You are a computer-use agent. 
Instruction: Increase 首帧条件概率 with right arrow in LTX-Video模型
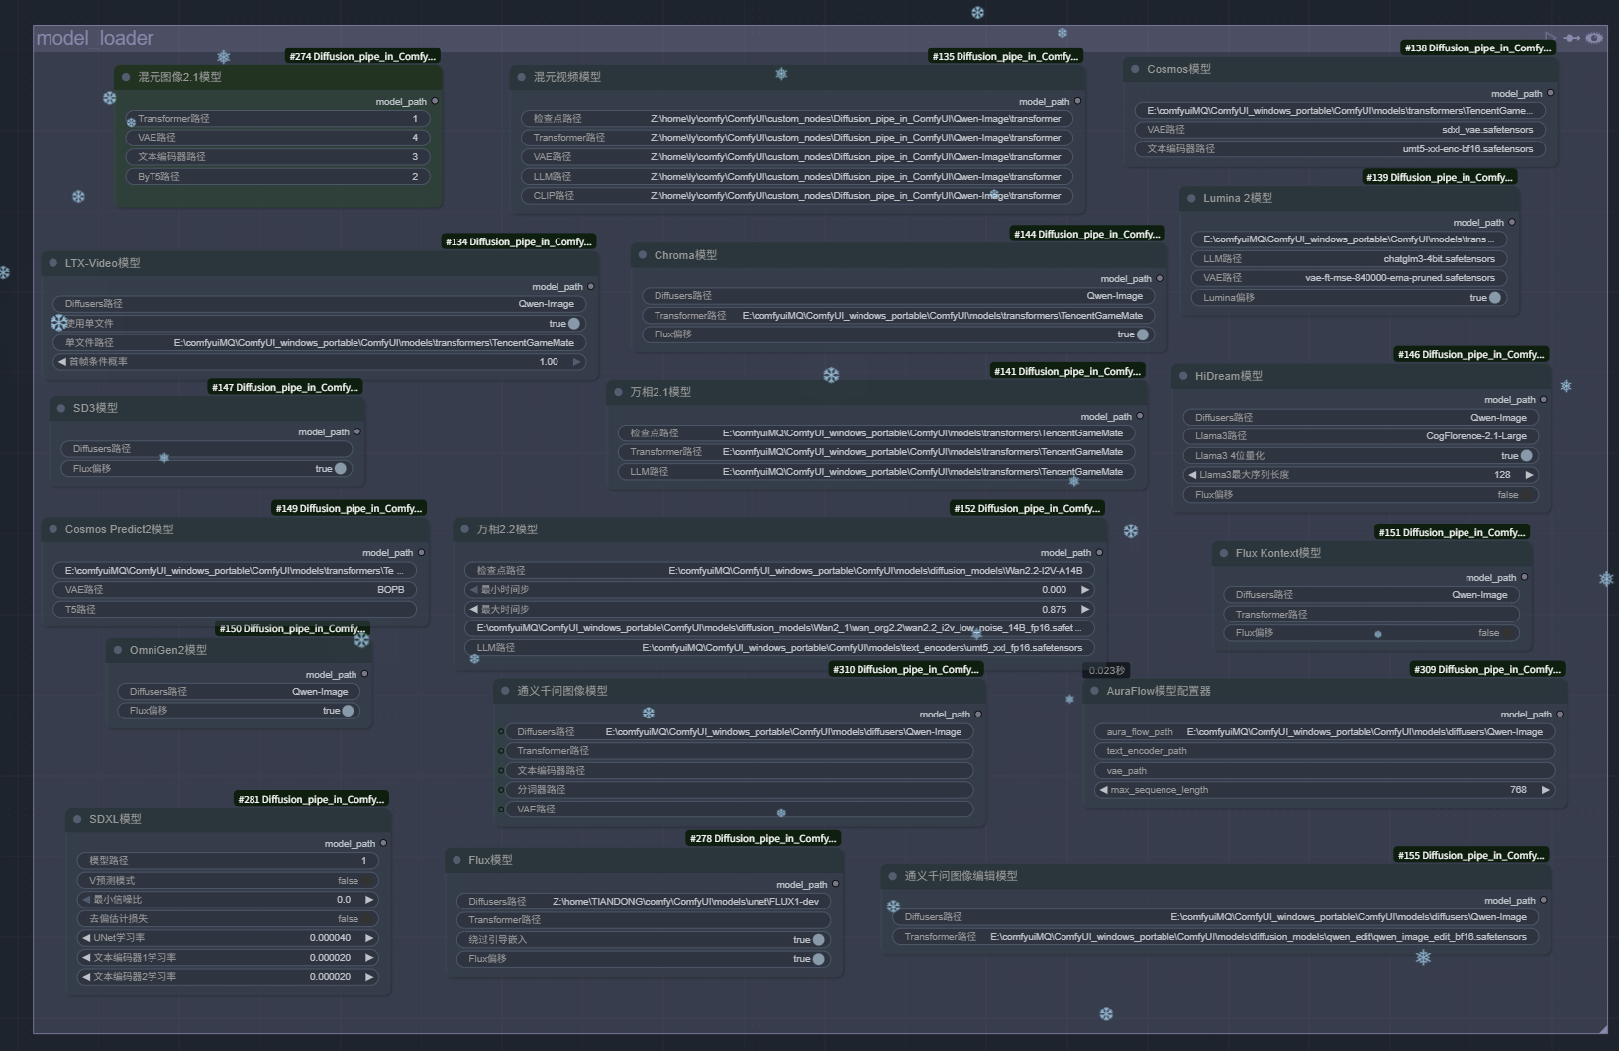578,362
